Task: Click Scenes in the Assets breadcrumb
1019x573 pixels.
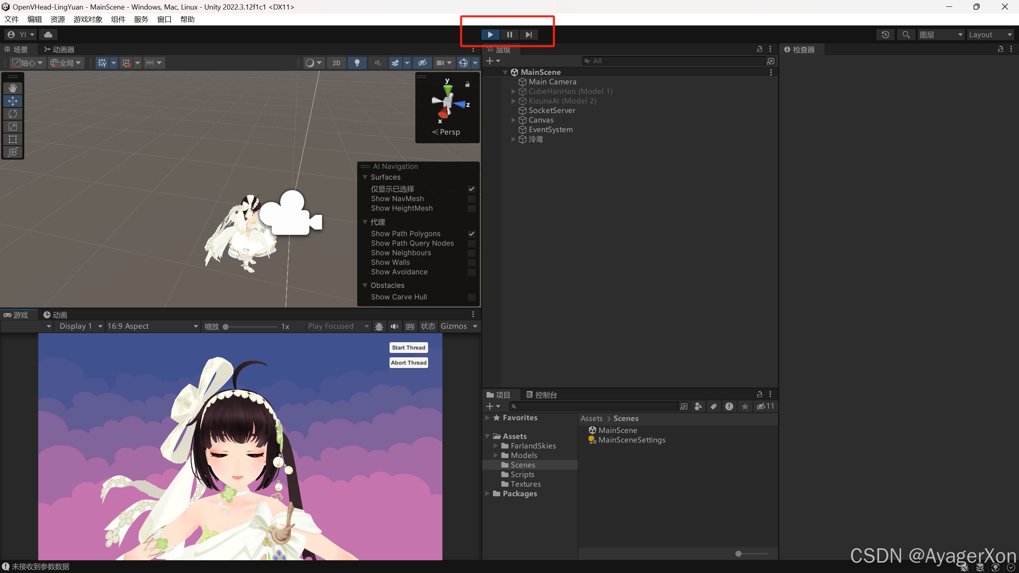Action: (626, 418)
